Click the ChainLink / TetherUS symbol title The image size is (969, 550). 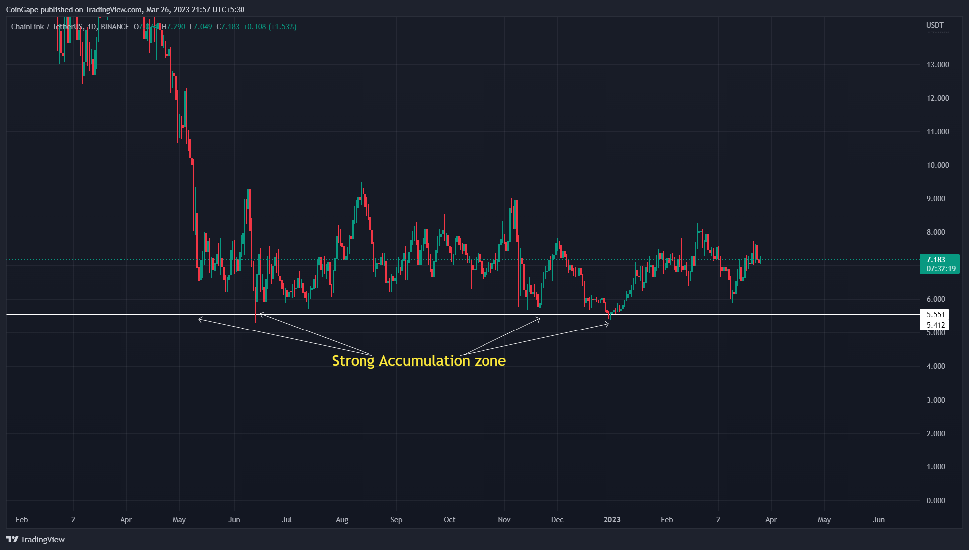point(46,27)
